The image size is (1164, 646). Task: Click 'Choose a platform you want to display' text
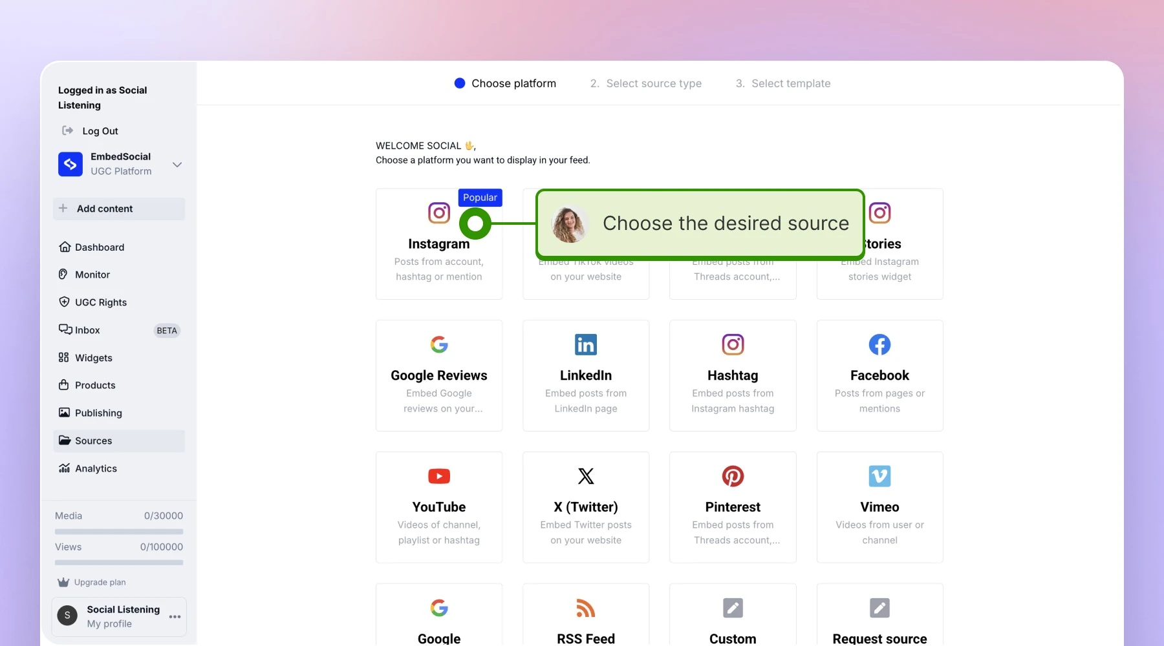pyautogui.click(x=483, y=160)
